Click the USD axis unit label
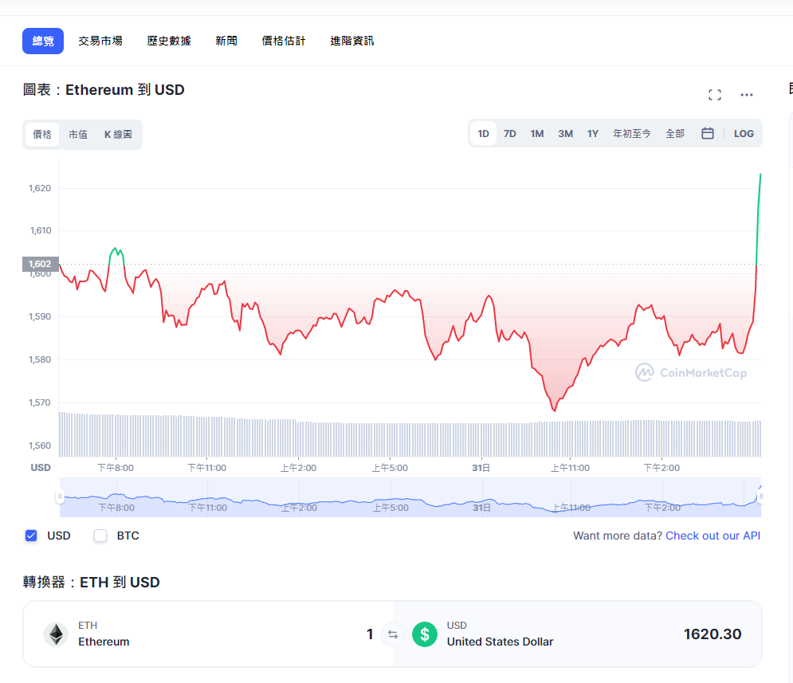Image resolution: width=793 pixels, height=683 pixels. (x=41, y=468)
